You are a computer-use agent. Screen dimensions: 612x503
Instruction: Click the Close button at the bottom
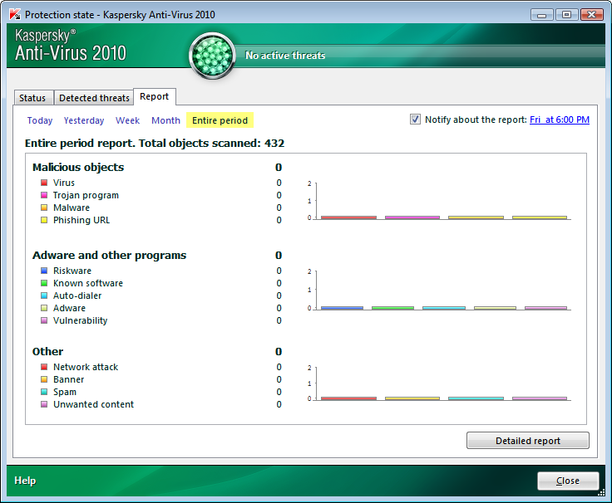click(x=568, y=481)
